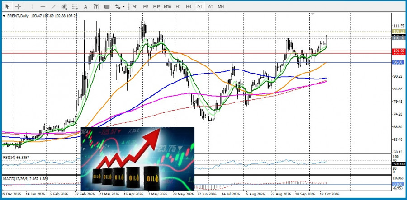The image size is (407, 200).
Task: Click the 109.22 price level label
Action: (399, 31)
